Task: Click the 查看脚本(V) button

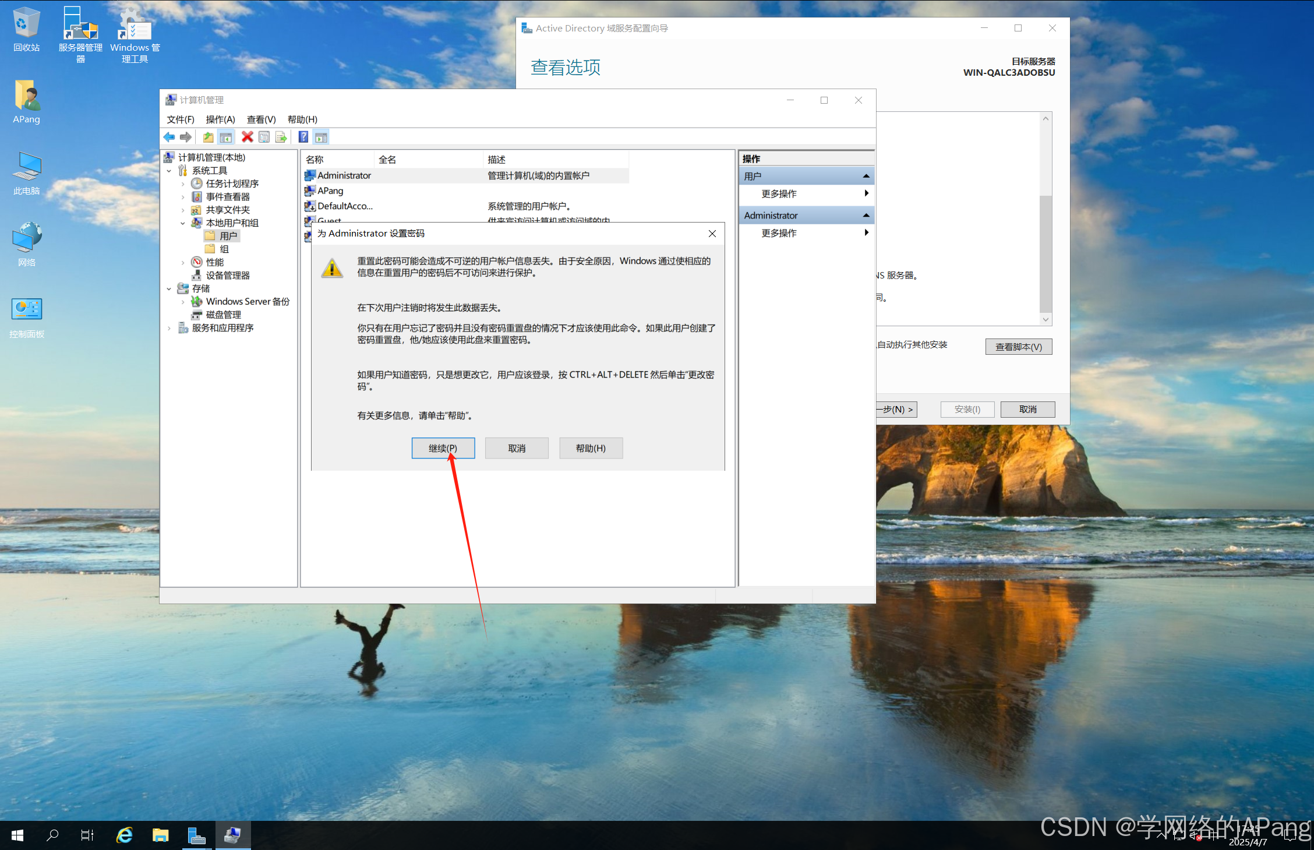Action: pyautogui.click(x=1018, y=347)
